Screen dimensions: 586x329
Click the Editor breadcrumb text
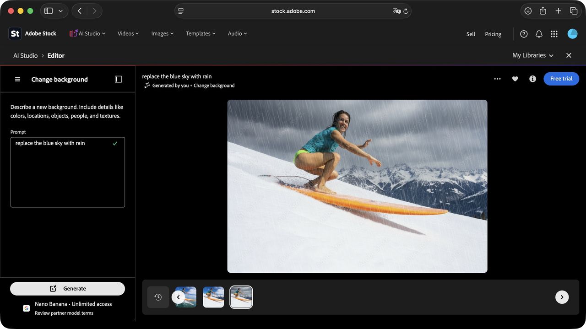click(56, 55)
